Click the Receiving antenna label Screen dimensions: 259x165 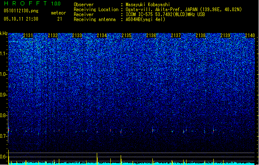(95, 19)
